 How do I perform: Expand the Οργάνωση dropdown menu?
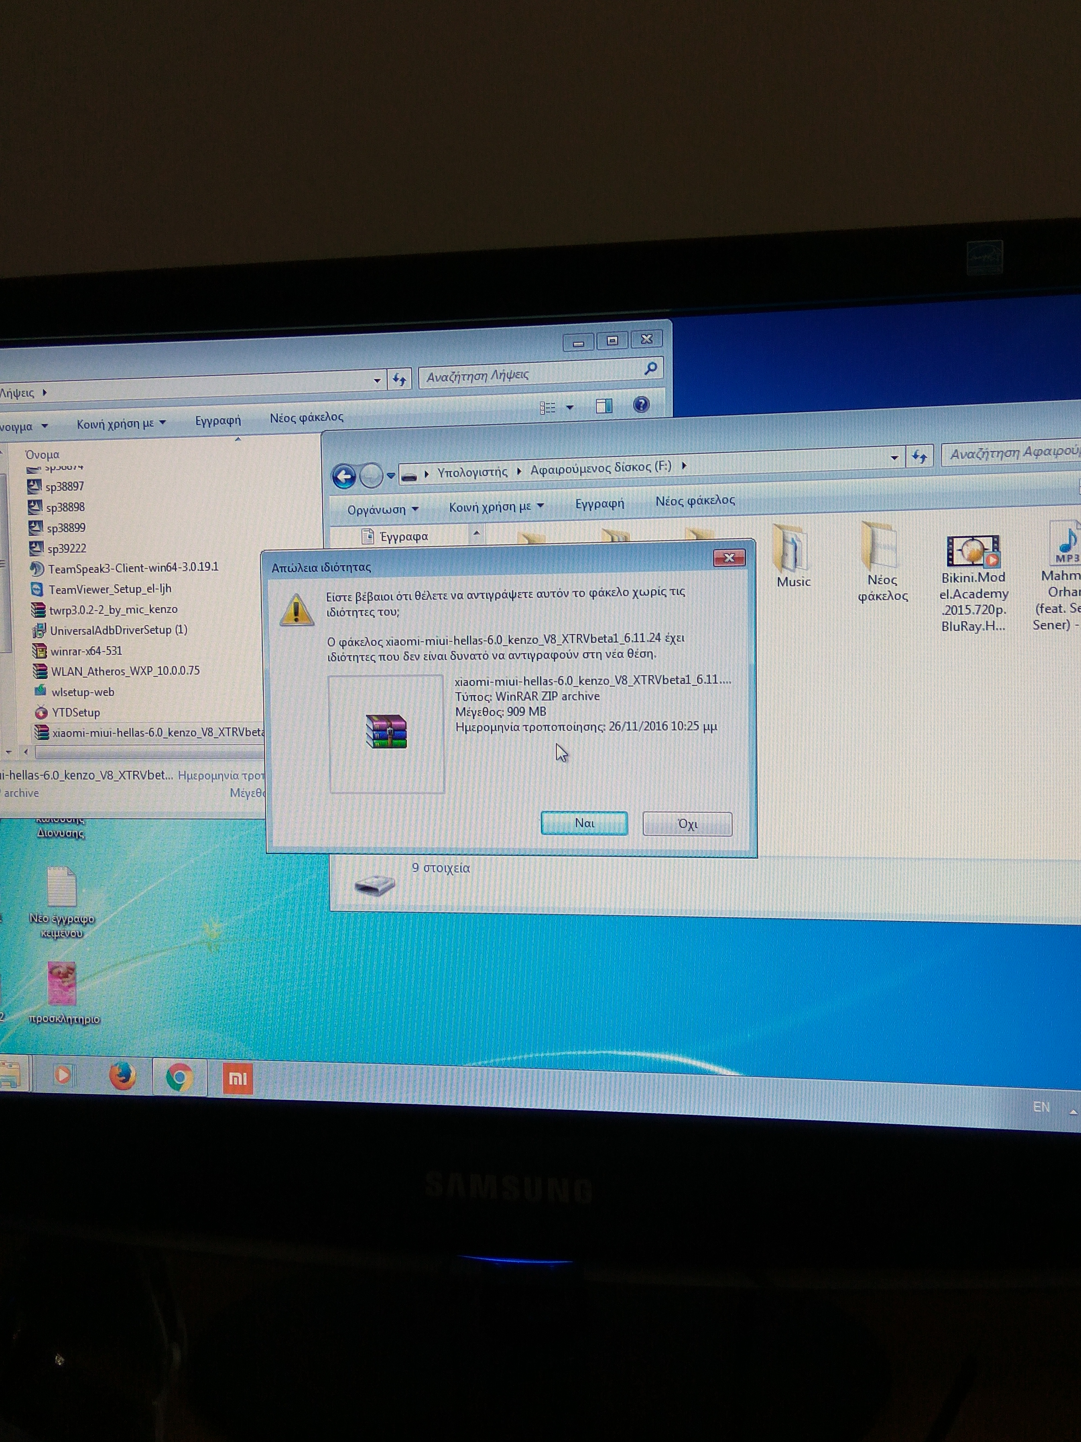[x=383, y=509]
